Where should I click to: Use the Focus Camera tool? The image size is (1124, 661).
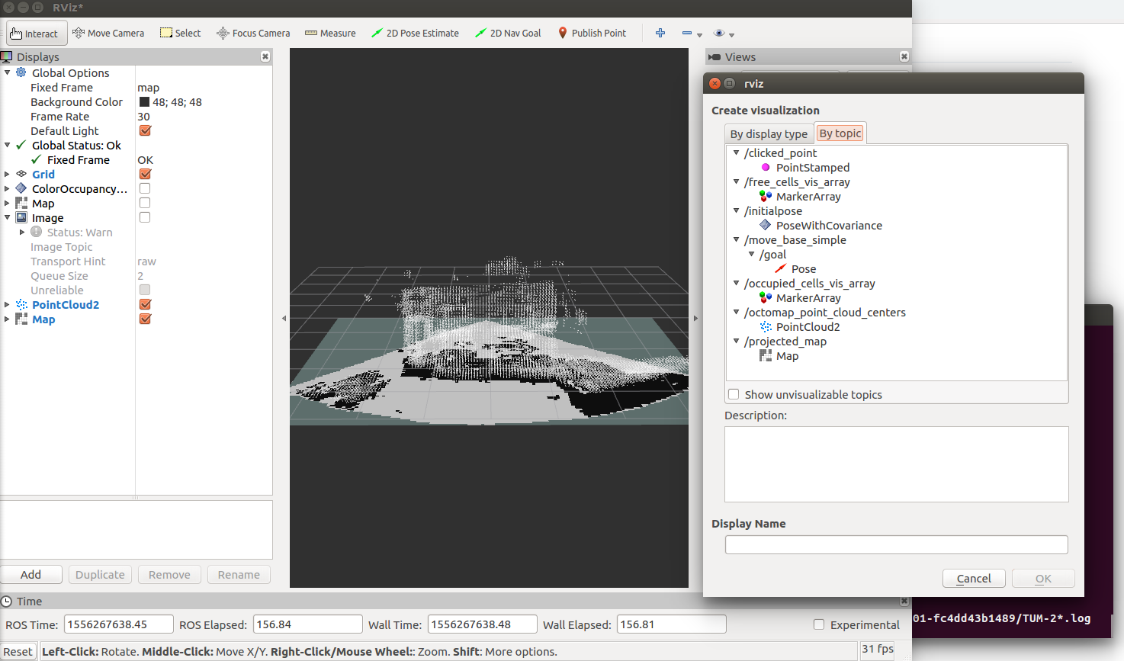[253, 33]
